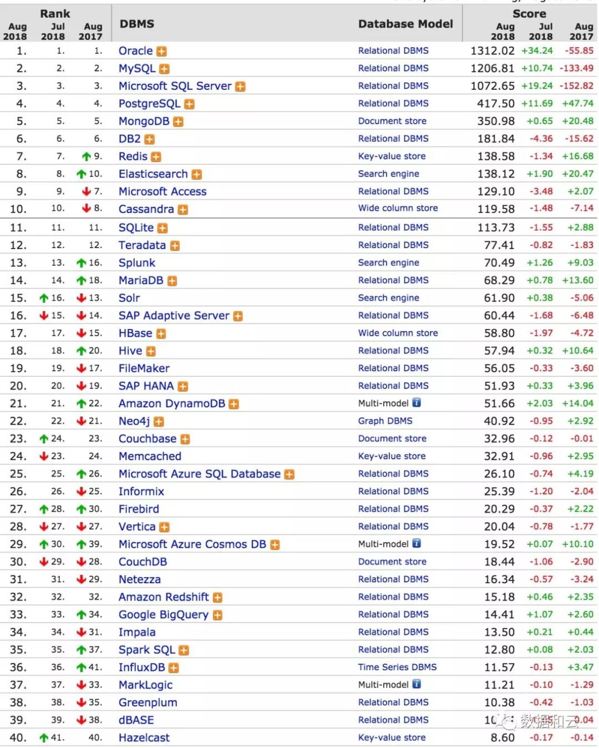Open the Document store link in MongoDB row

click(x=392, y=121)
